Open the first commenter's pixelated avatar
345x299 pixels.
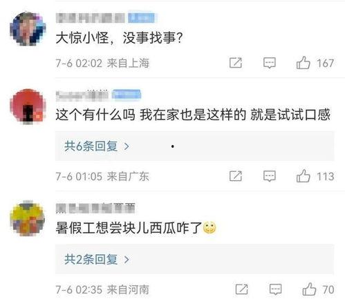point(28,28)
